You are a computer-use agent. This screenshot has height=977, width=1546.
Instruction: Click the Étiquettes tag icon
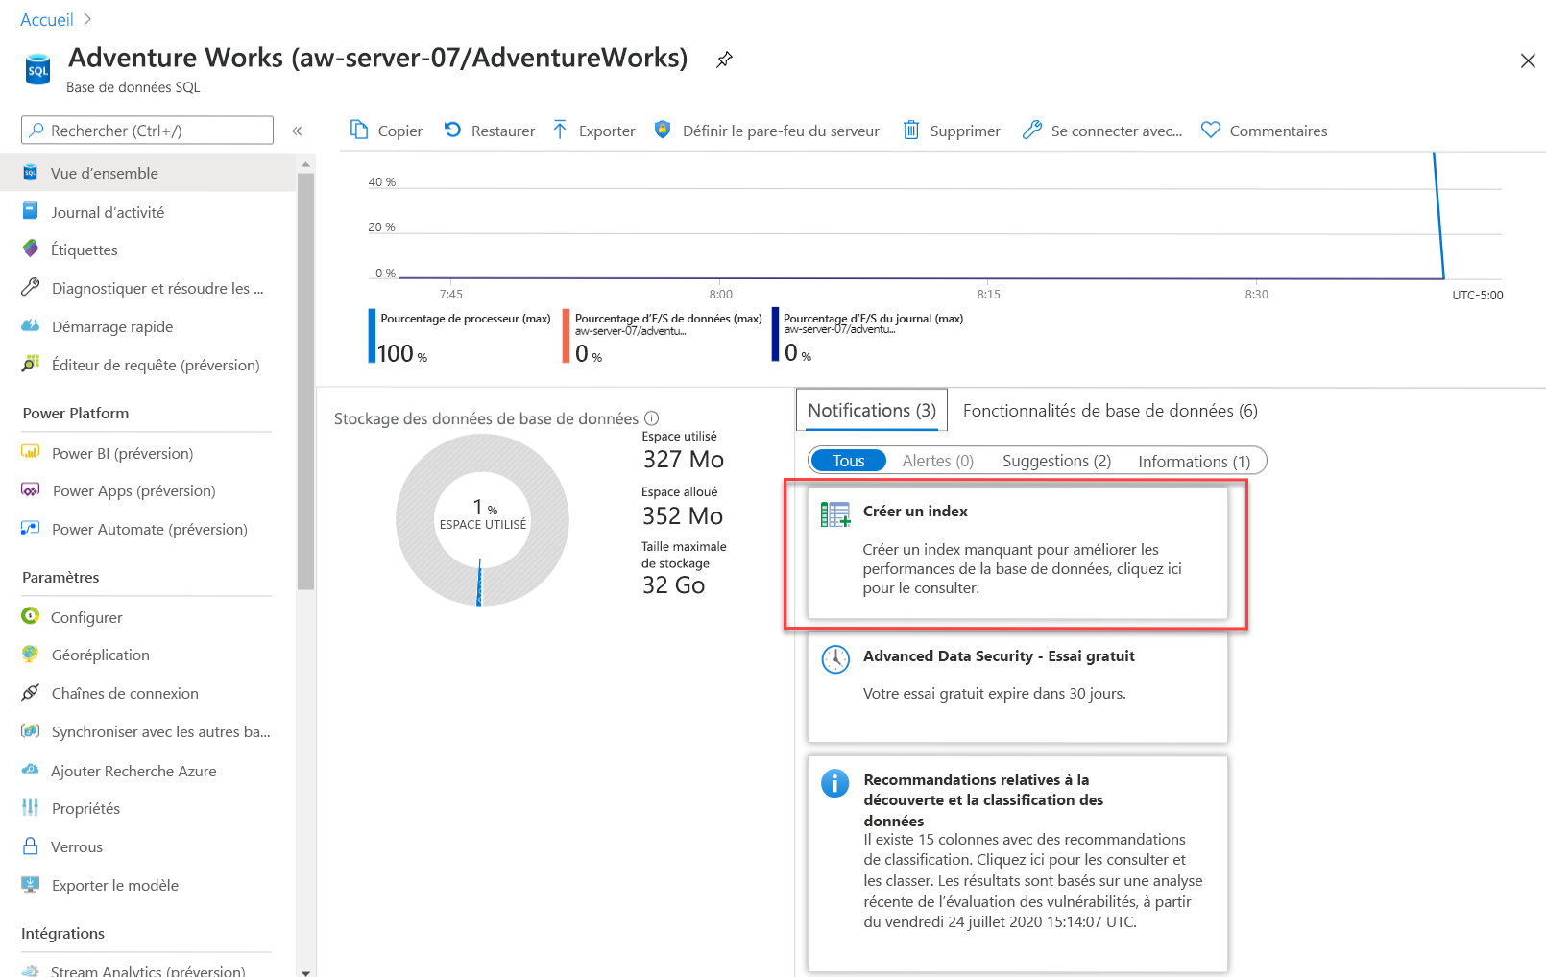tap(31, 250)
